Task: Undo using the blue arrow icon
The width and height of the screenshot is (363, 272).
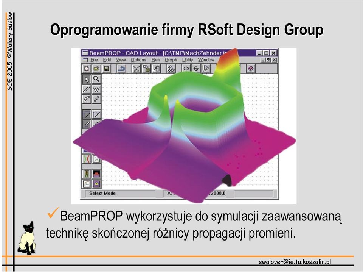Action: pyautogui.click(x=121, y=69)
